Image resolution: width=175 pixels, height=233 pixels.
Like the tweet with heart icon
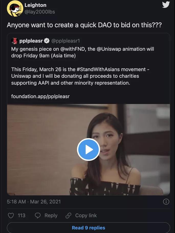[11, 216]
